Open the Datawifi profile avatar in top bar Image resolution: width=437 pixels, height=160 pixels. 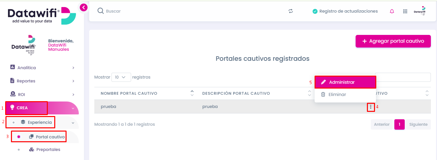[x=420, y=11]
